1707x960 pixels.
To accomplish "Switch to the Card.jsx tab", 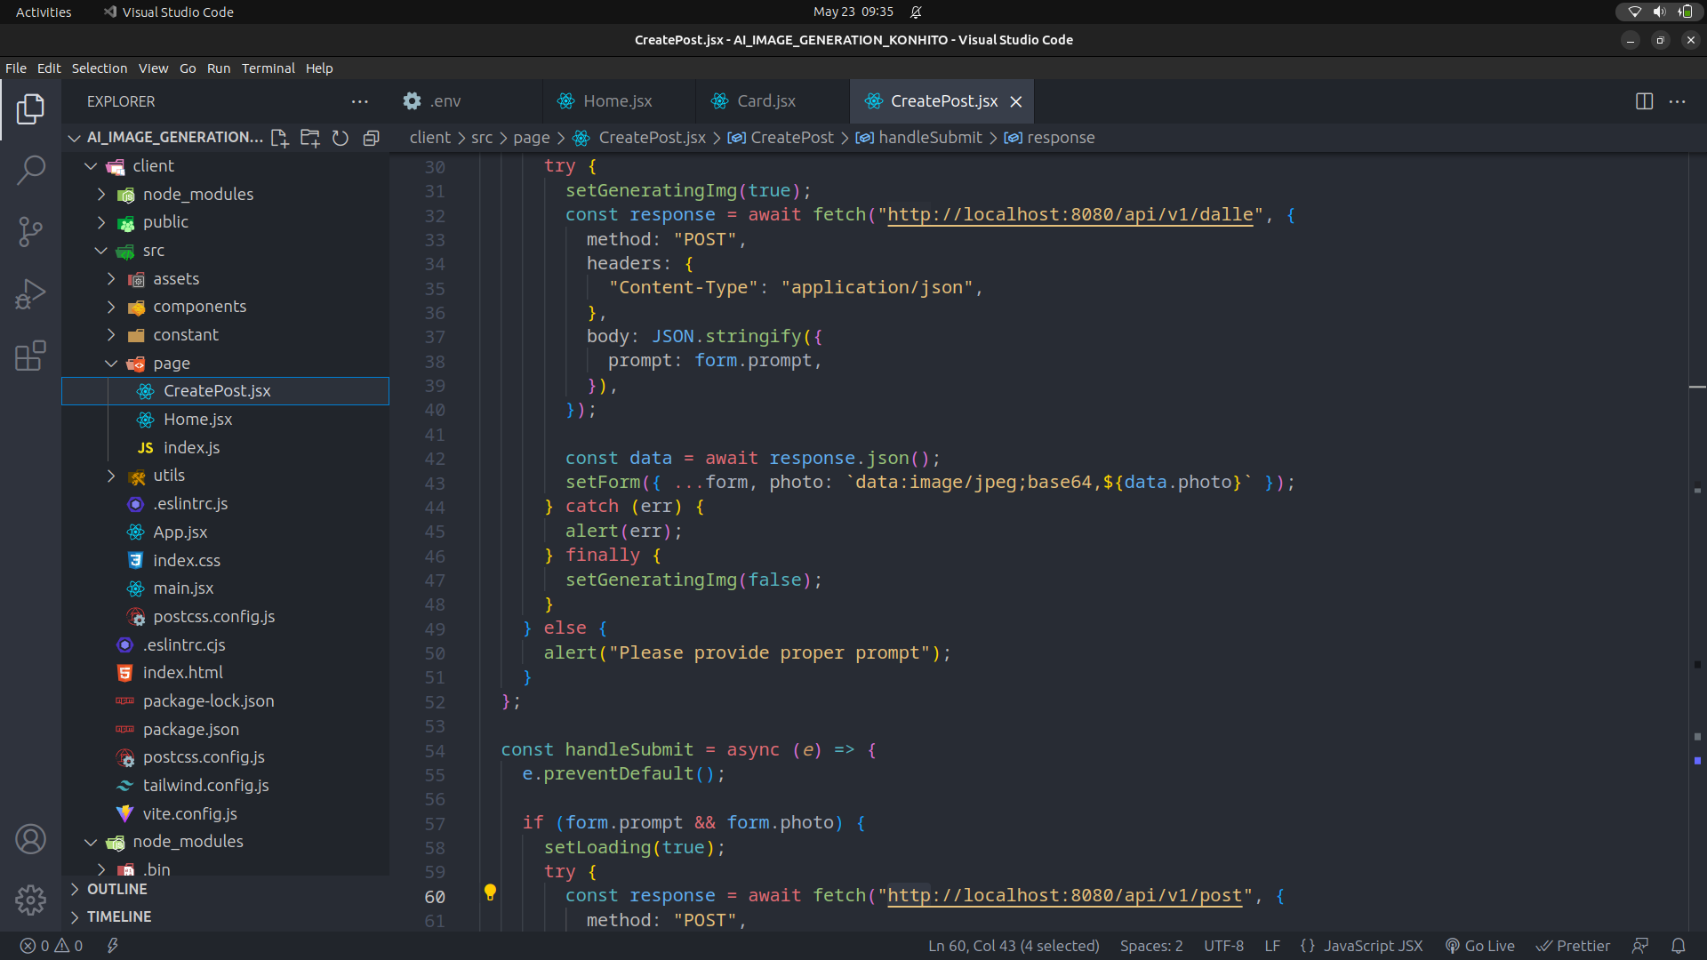I will pyautogui.click(x=765, y=101).
